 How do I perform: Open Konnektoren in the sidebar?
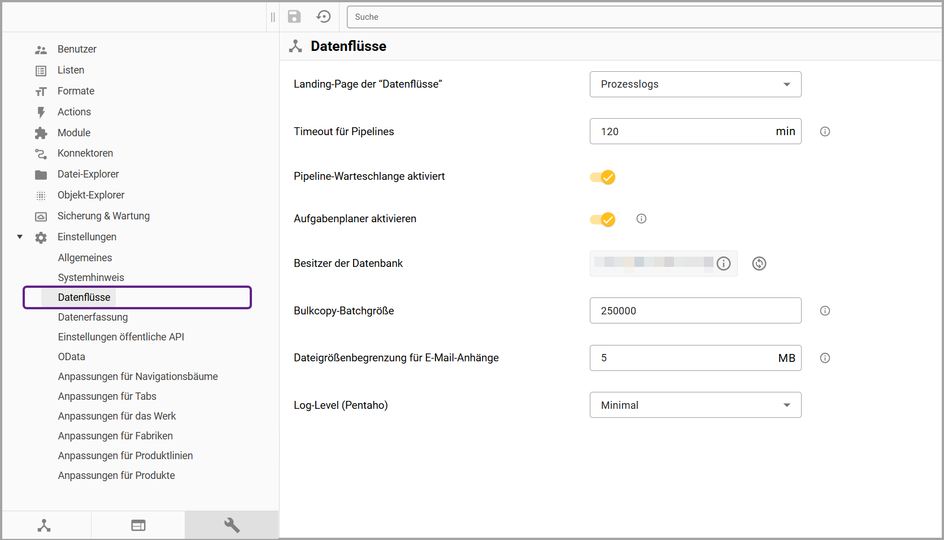point(85,153)
